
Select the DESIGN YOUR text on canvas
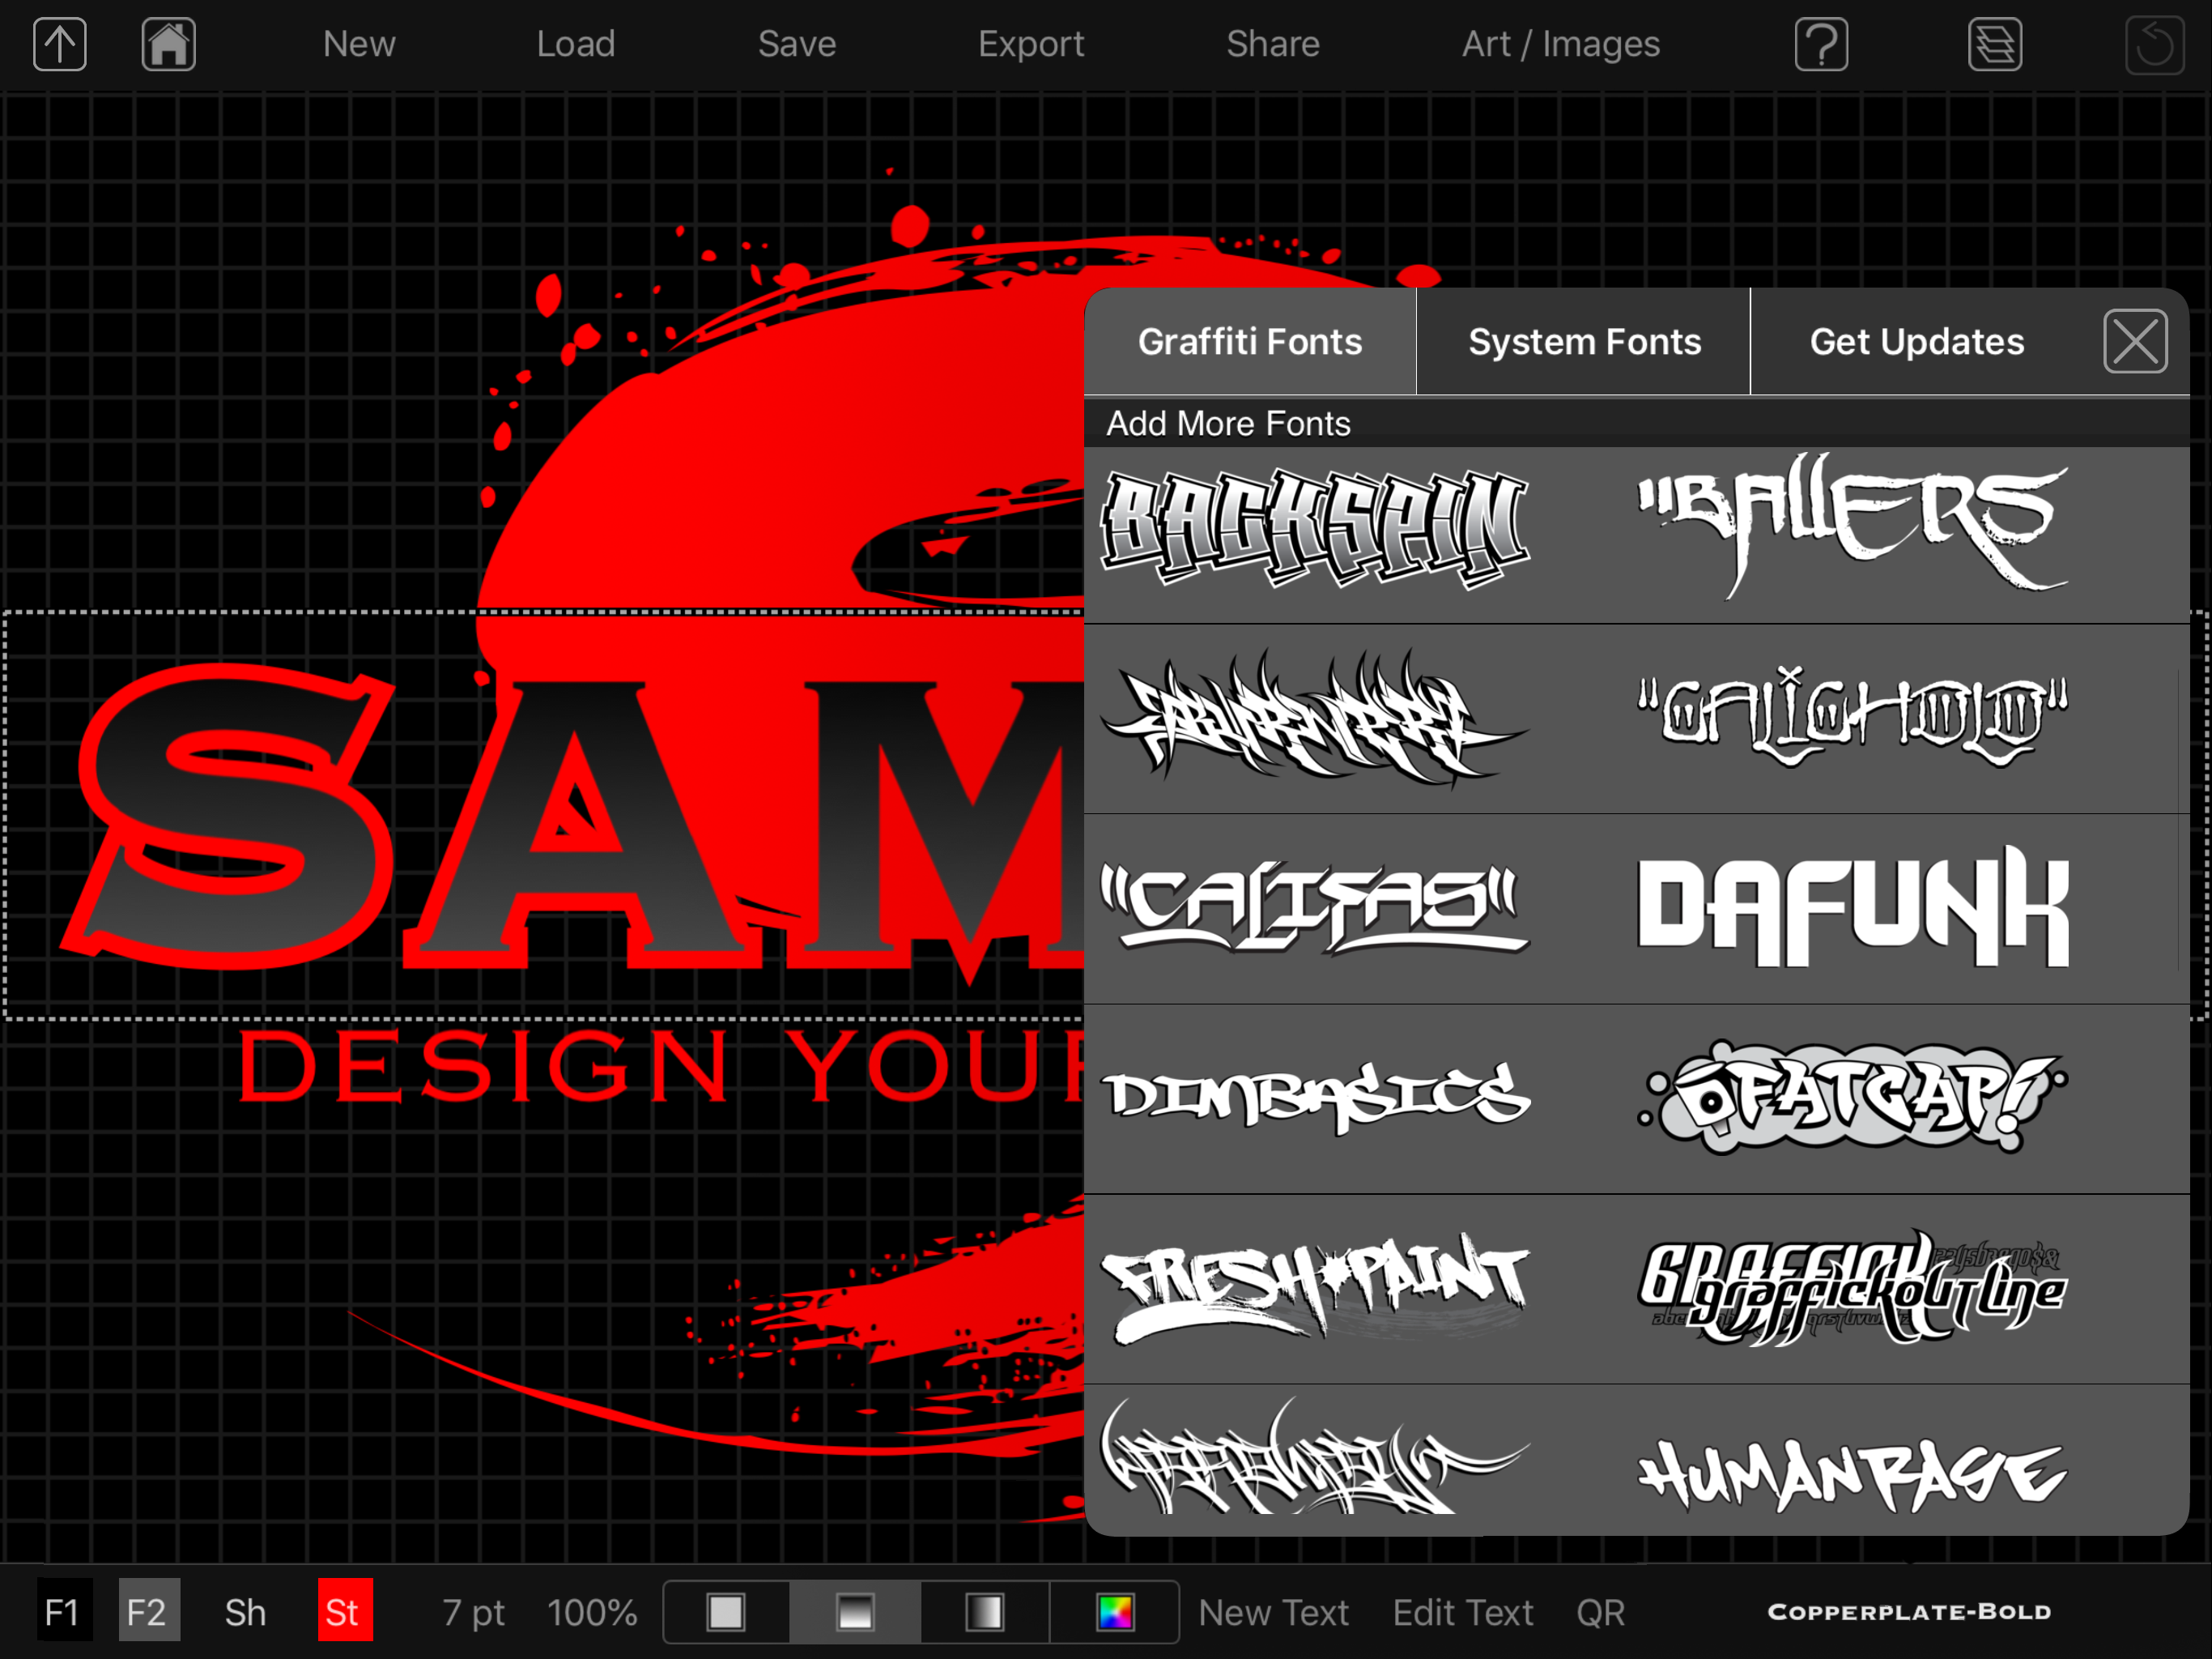tap(662, 1067)
